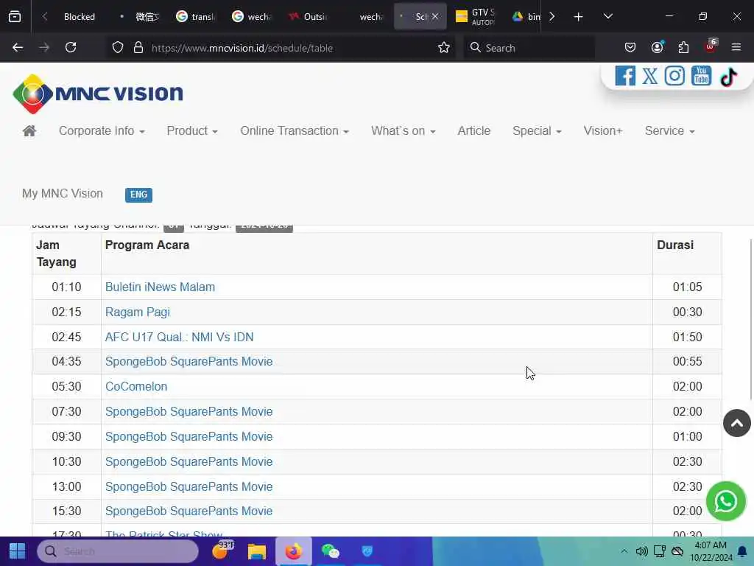Open My MNC Vision link
Screen dimensions: 754x566
pos(63,194)
